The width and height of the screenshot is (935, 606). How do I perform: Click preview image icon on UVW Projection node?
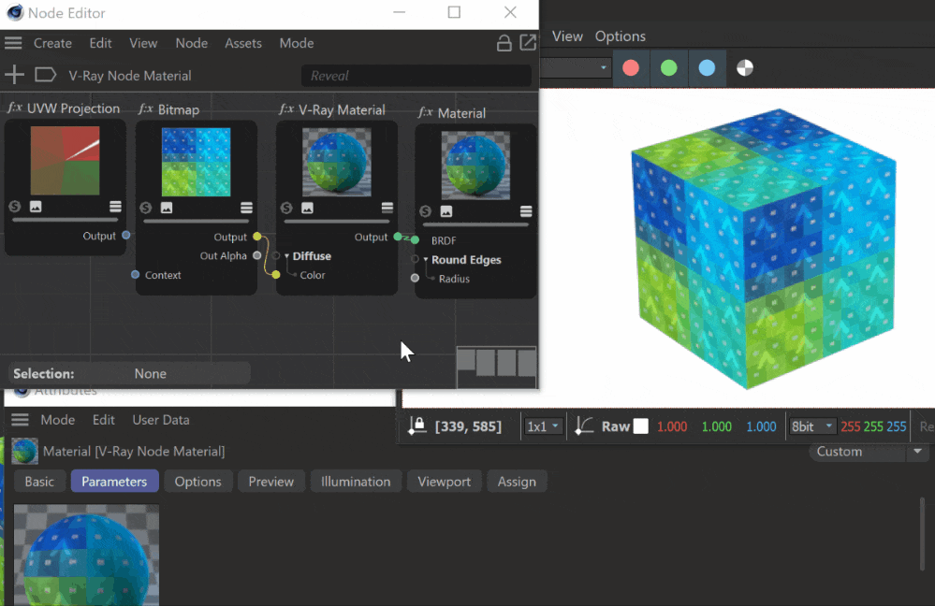[x=36, y=206]
